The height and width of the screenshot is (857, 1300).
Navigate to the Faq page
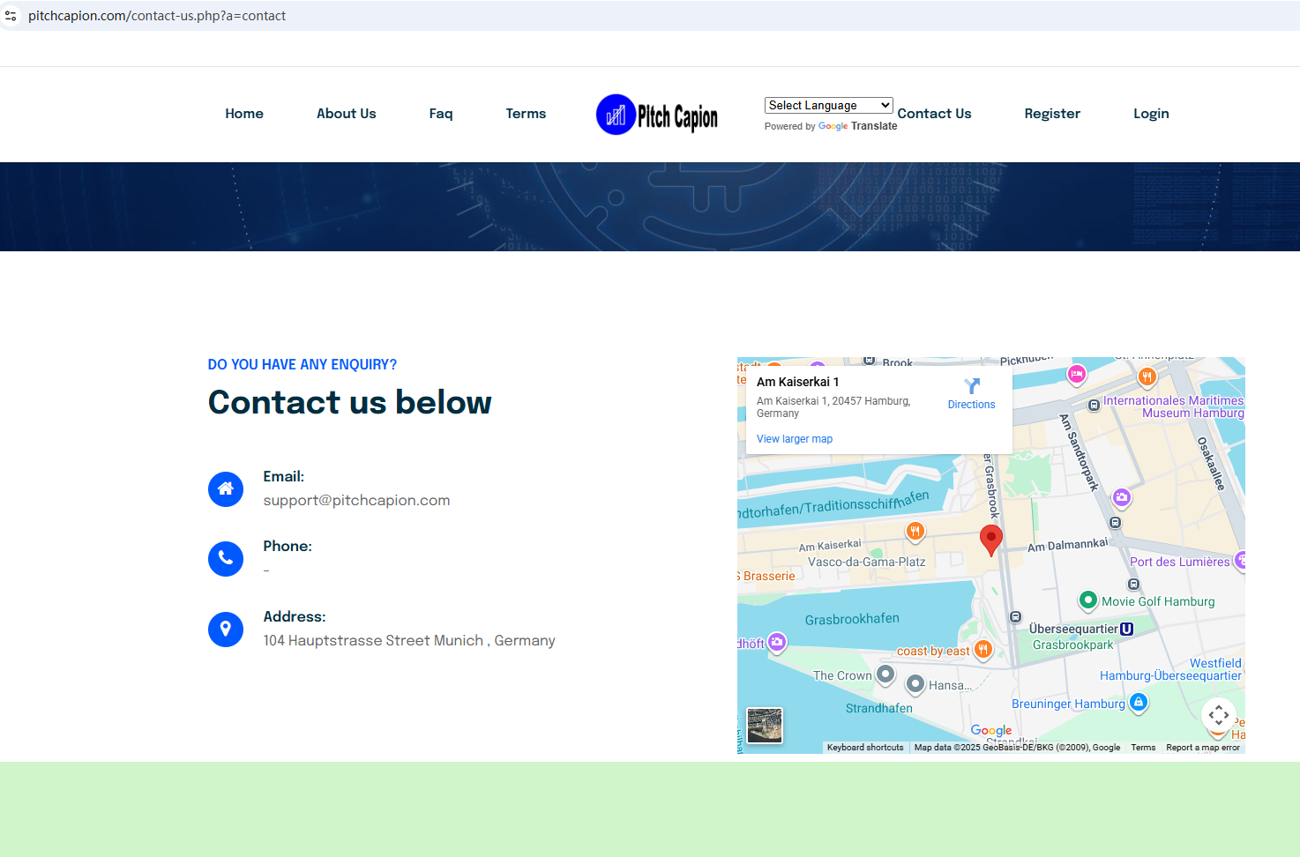tap(441, 114)
